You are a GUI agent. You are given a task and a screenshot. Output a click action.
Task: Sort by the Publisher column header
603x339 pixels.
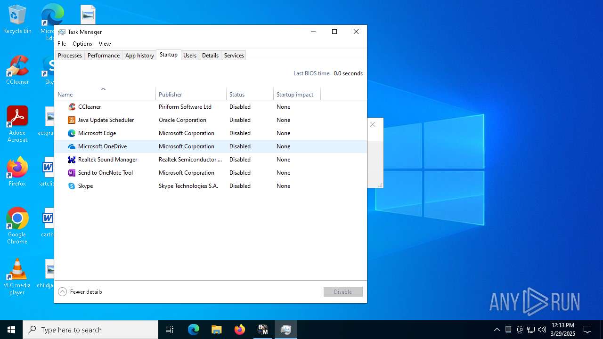click(x=191, y=93)
